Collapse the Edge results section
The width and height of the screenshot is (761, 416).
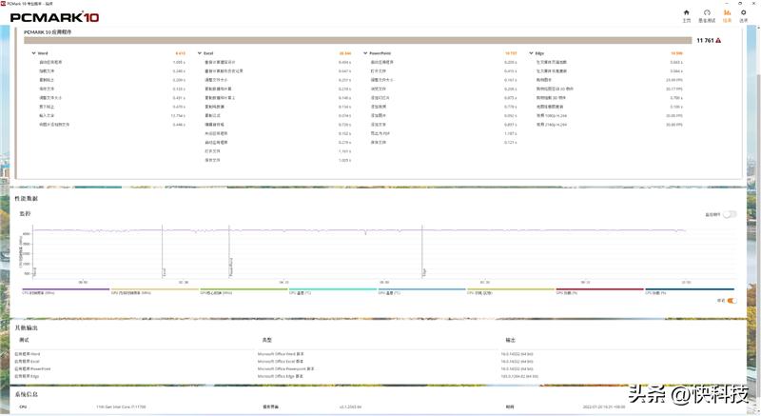pyautogui.click(x=532, y=53)
